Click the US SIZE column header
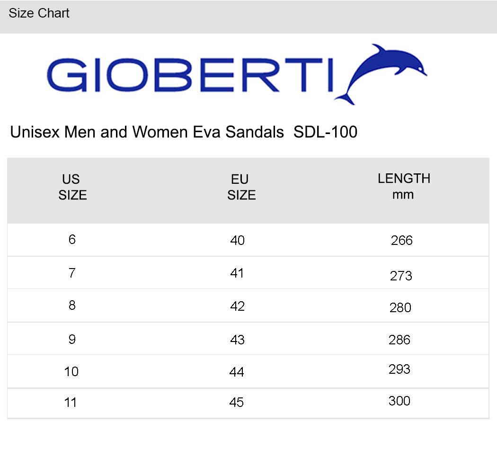The height and width of the screenshot is (450, 497). [72, 187]
